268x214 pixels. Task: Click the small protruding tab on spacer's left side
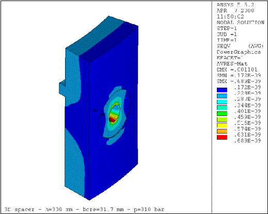[62, 88]
